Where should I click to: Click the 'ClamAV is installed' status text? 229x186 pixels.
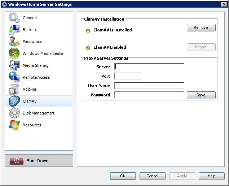(113, 30)
